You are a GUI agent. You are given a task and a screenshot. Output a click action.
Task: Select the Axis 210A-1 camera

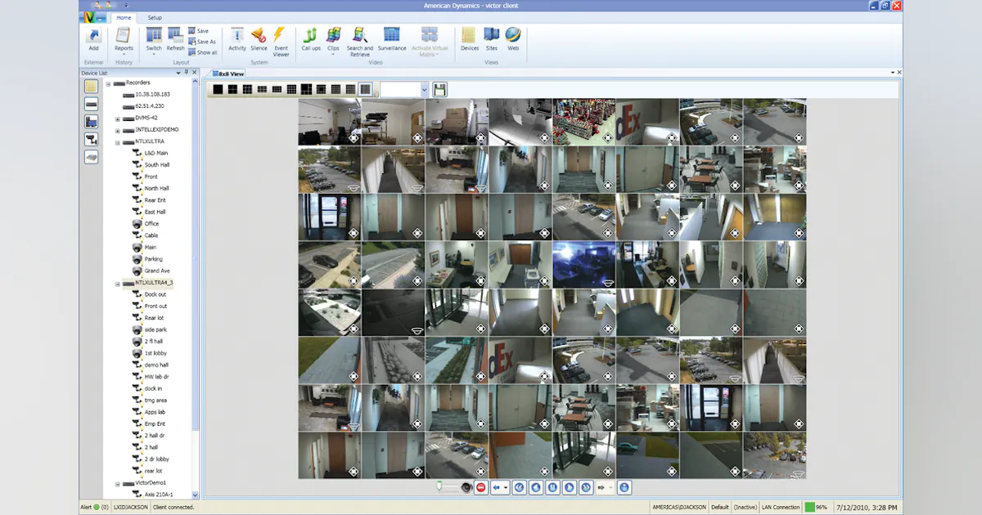(159, 495)
